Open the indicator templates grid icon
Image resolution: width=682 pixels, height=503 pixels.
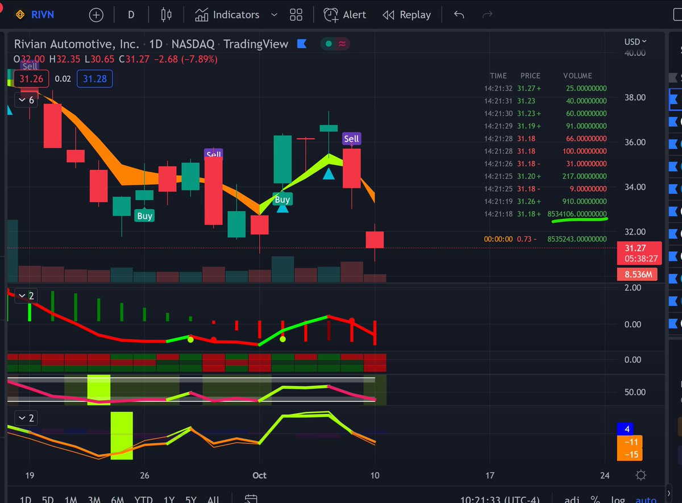click(x=296, y=15)
